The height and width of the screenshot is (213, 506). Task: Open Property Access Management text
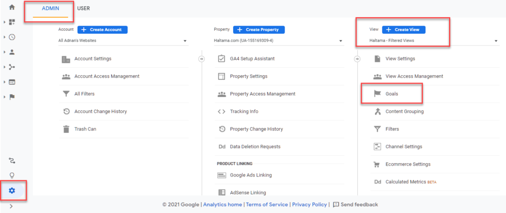pyautogui.click(x=262, y=94)
